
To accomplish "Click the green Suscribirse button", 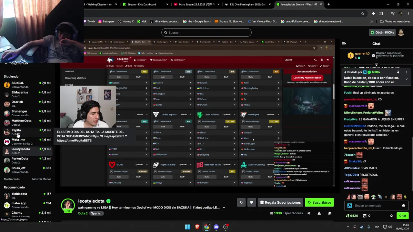I will pyautogui.click(x=319, y=202).
